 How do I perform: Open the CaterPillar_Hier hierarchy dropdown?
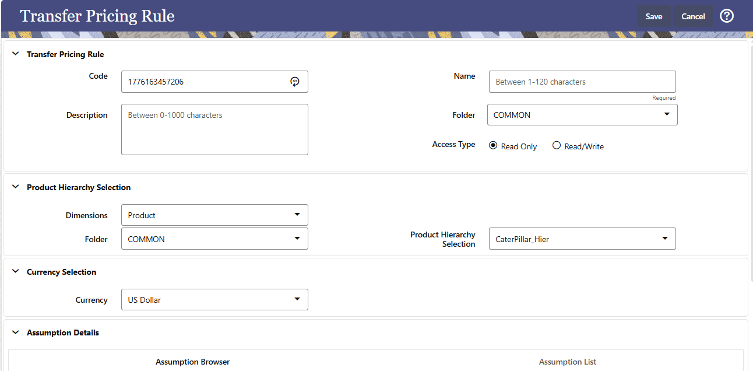[x=582, y=239]
